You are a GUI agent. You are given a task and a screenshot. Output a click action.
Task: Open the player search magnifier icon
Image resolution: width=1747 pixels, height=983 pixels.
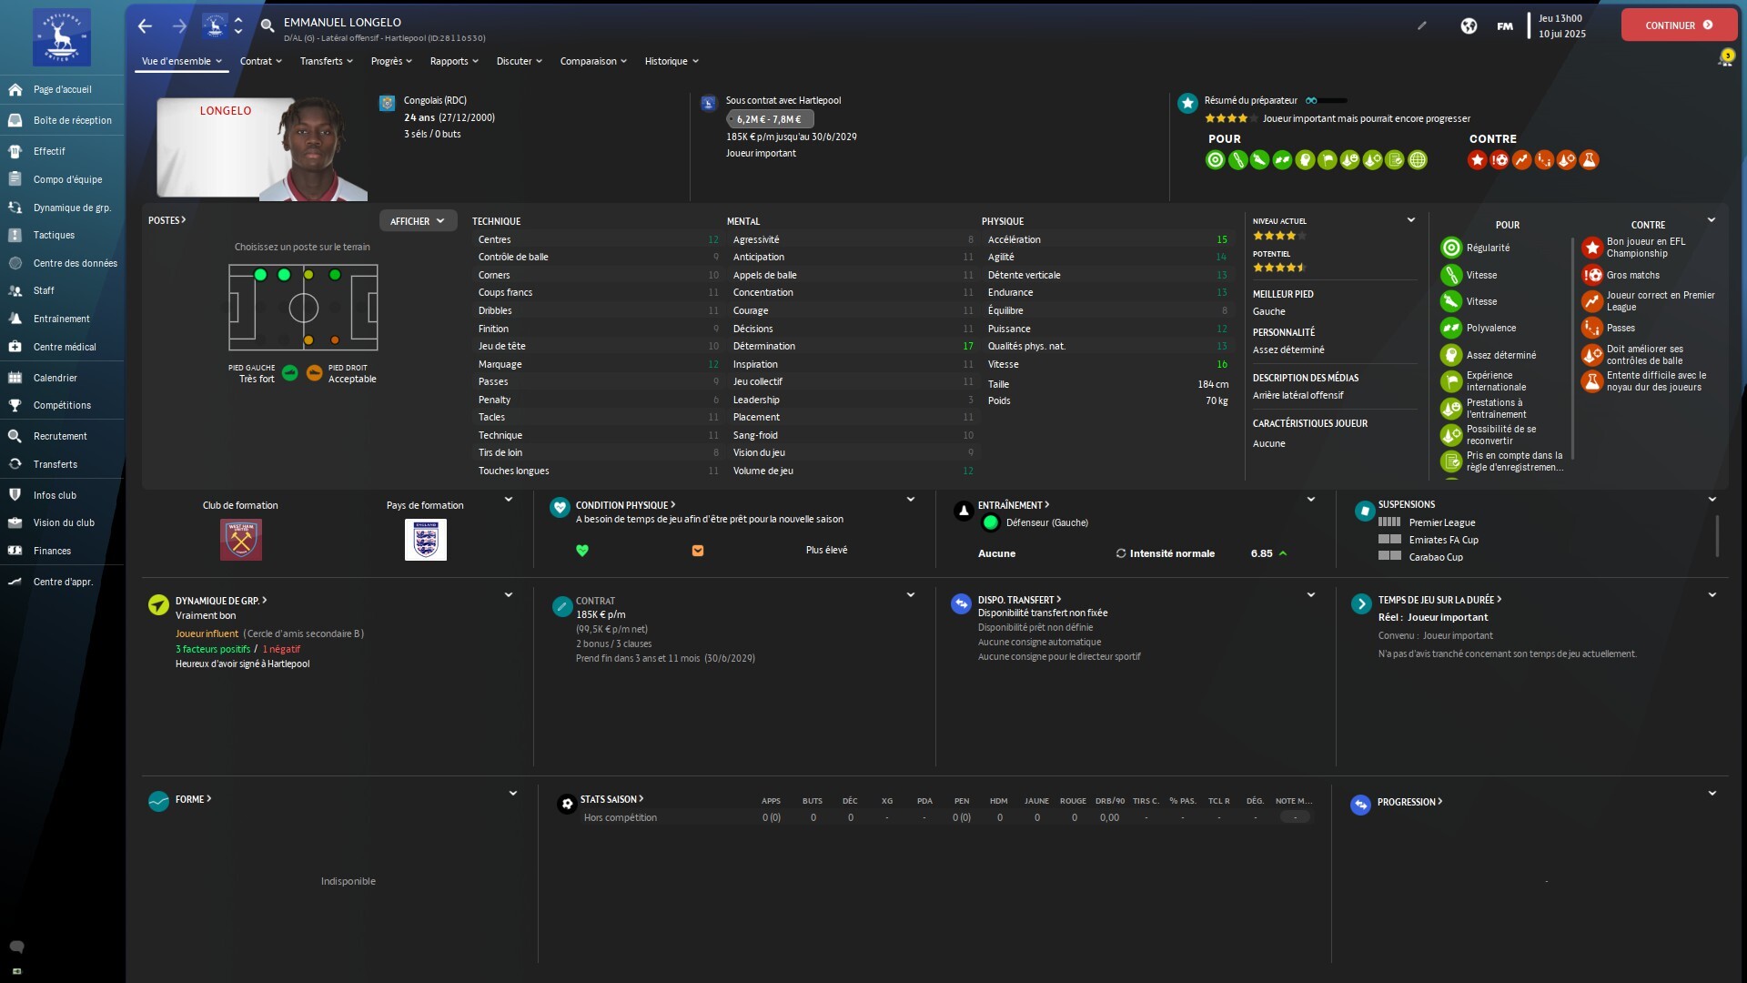pyautogui.click(x=268, y=25)
